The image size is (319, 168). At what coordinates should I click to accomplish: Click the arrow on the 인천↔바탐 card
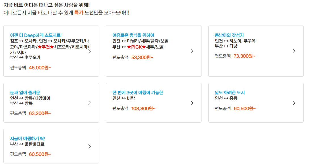[x=192, y=103]
